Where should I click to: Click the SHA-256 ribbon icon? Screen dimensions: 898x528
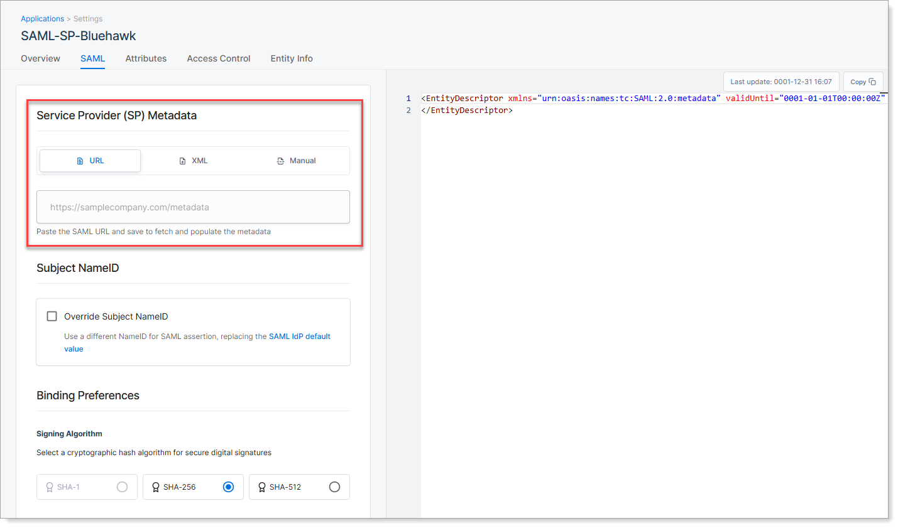point(156,487)
